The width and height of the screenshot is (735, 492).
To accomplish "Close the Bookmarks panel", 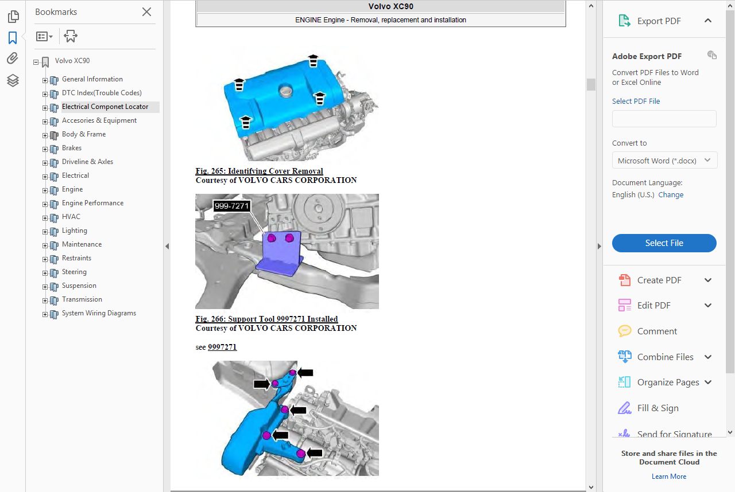I will 147,11.
